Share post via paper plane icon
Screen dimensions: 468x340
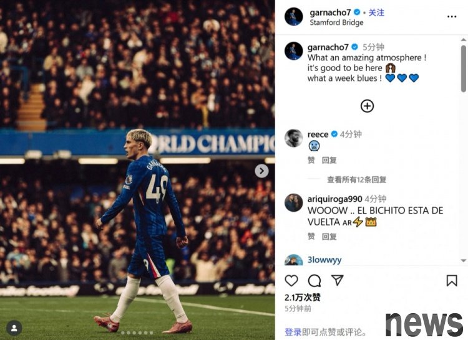point(337,280)
